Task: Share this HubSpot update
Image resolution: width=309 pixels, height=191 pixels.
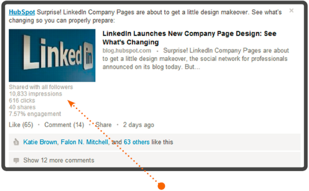Action: 104,125
